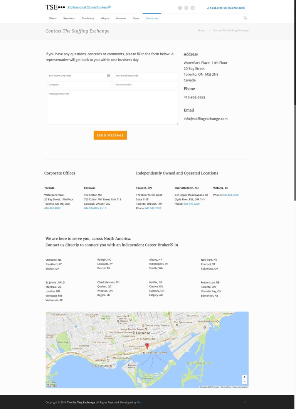Open the News menu item
The width and height of the screenshot is (296, 409).
coord(136,18)
